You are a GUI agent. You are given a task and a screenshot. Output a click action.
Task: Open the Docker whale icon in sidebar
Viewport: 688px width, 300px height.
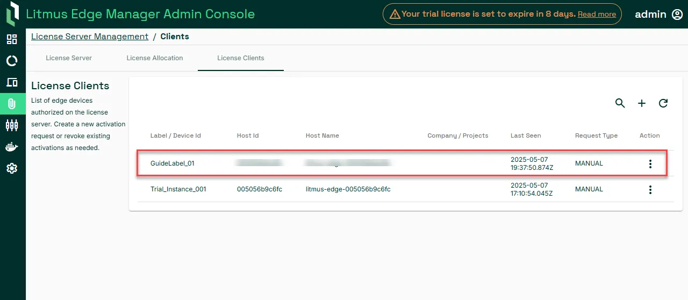click(x=12, y=147)
